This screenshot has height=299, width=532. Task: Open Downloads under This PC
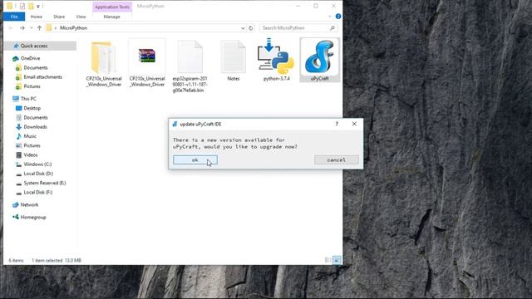pyautogui.click(x=35, y=127)
